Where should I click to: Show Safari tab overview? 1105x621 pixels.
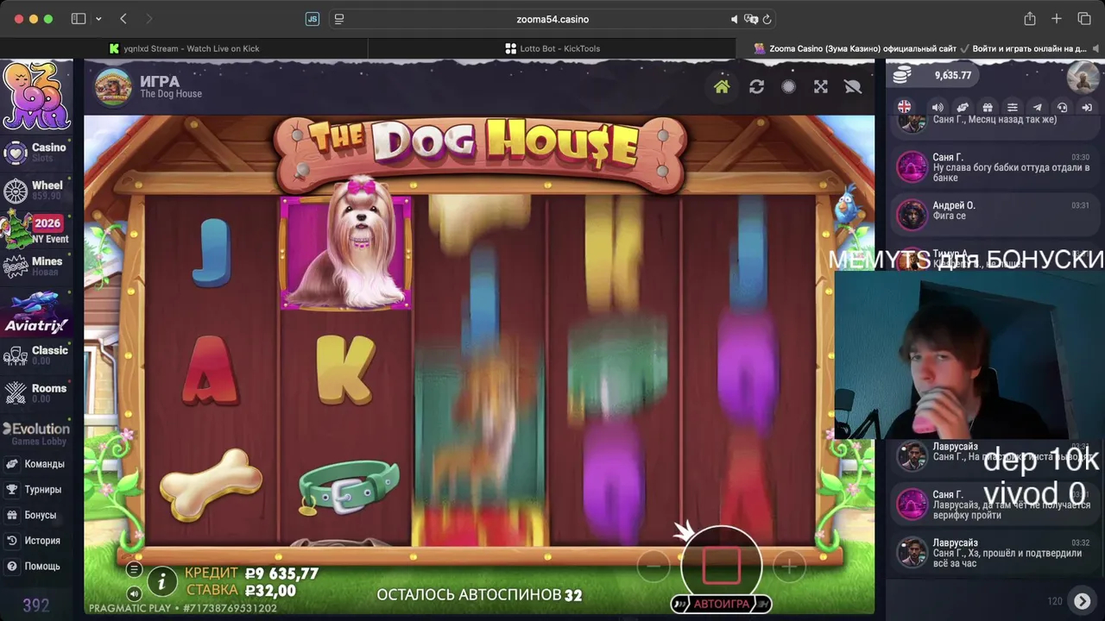click(x=1084, y=19)
